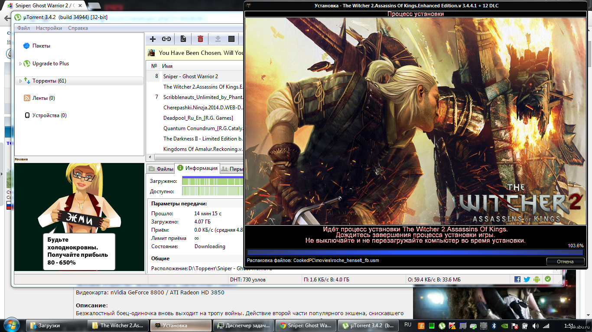The height and width of the screenshot is (332, 592).
Task: Click Android icon in uTorrent status bar
Action: (537, 279)
